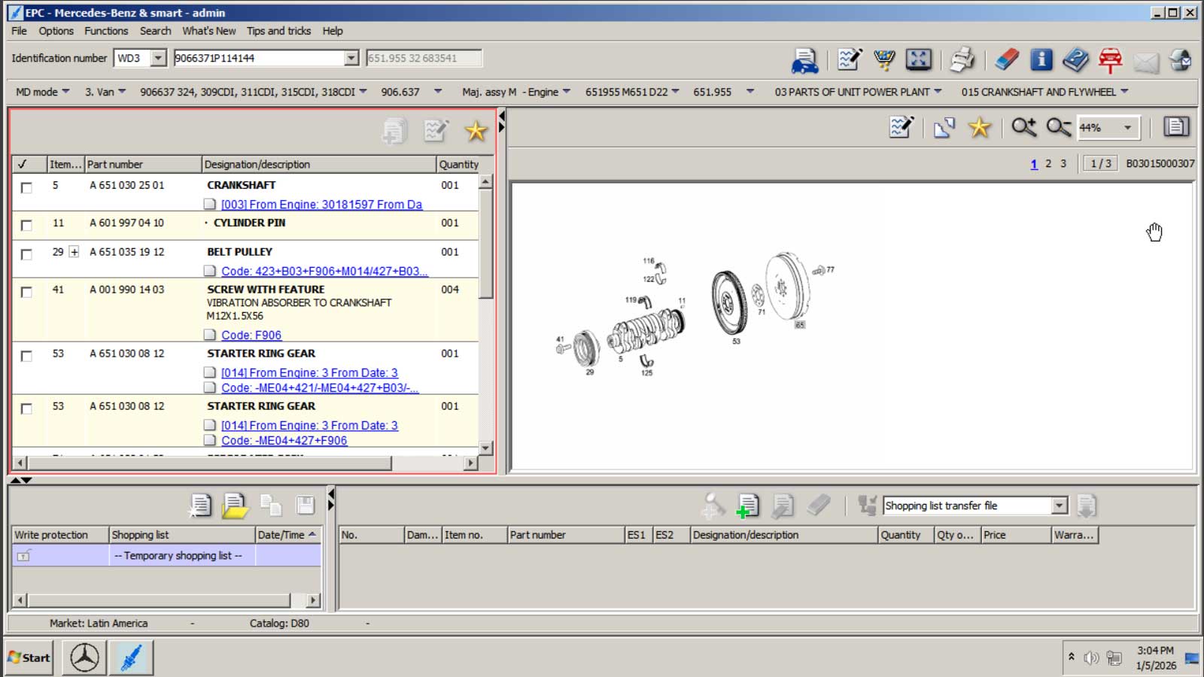Open Shopping list transfer file dropdown

click(x=1060, y=505)
